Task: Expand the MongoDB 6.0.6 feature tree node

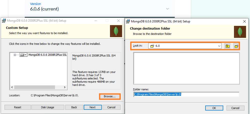Action: [15, 55]
